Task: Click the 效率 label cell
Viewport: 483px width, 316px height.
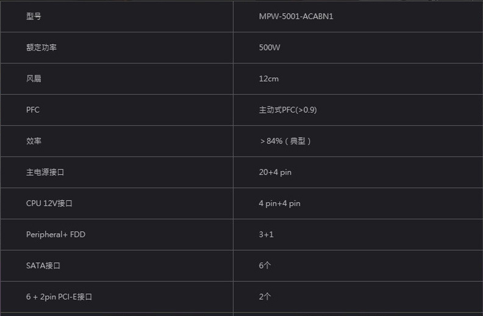Action: click(x=34, y=141)
